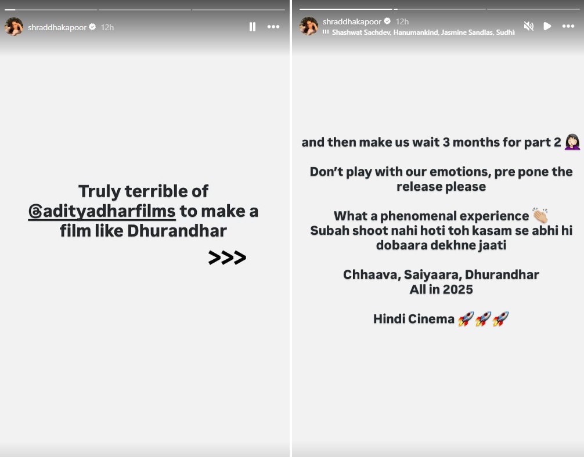Open profile picture on left story
Image resolution: width=584 pixels, height=457 pixels.
(14, 27)
